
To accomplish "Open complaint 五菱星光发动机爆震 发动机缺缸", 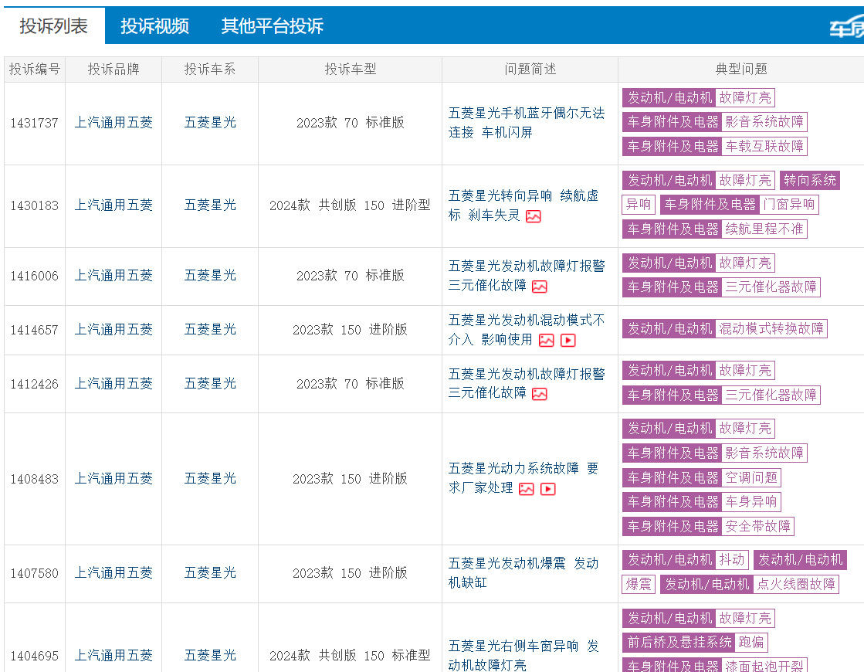I will 523,573.
